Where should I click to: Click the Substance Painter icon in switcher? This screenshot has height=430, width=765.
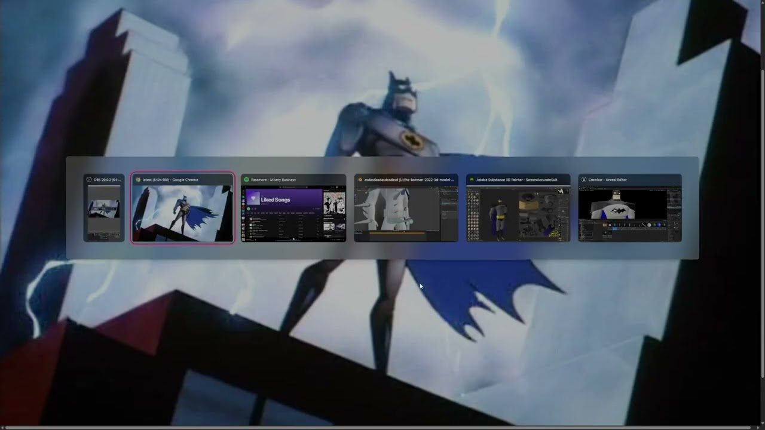pos(472,180)
